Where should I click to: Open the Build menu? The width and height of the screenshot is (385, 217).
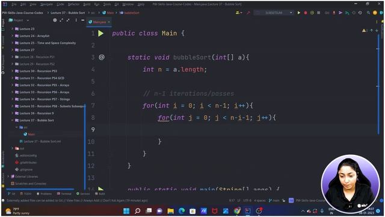pos(87,4)
